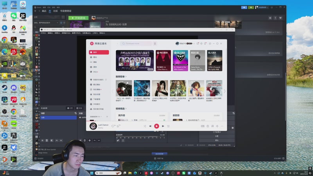Move scene down in OBS
The image size is (313, 176).
(61, 140)
